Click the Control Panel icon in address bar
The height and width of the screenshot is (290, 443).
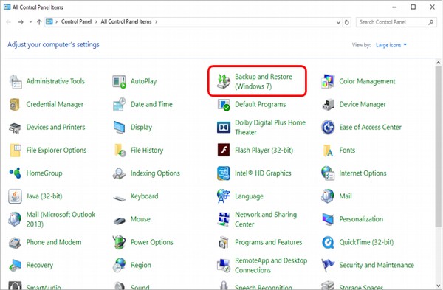(x=49, y=21)
